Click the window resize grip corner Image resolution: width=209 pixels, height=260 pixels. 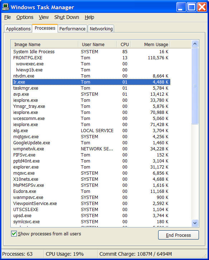point(205,256)
